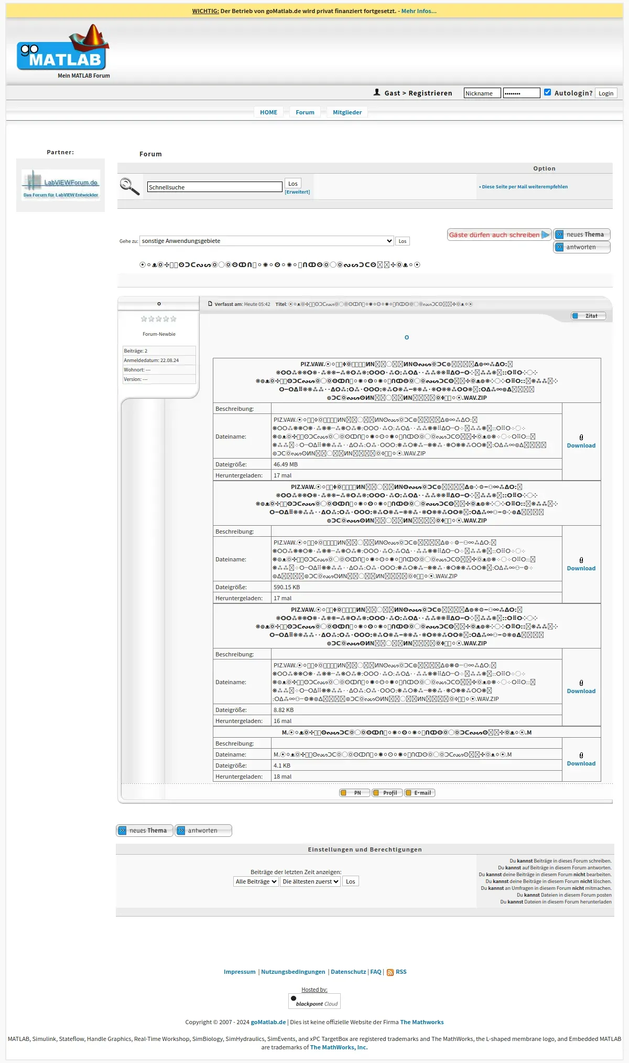The image size is (629, 1063).
Task: Click the blackpoint Cloud hosting logo
Action: [314, 1001]
